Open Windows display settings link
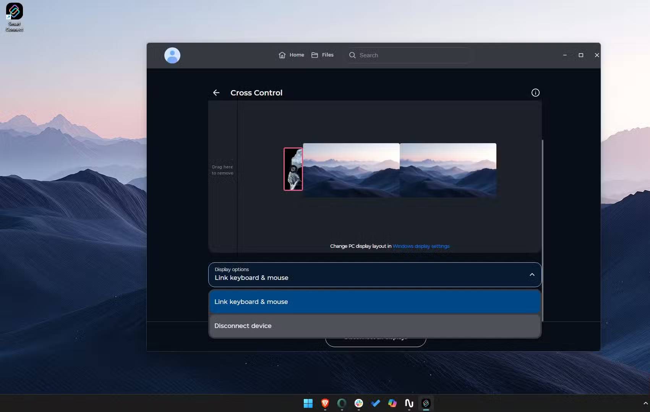Image resolution: width=650 pixels, height=412 pixels. pos(421,246)
